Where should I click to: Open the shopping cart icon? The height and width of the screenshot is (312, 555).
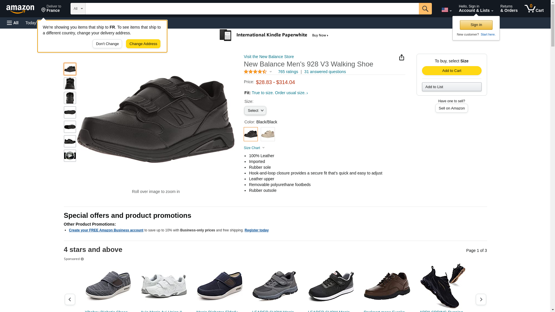[534, 9]
